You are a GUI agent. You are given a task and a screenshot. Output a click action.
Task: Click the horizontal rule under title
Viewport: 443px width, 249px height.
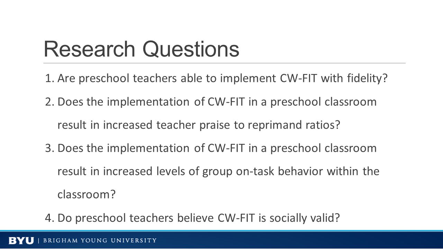click(224, 63)
